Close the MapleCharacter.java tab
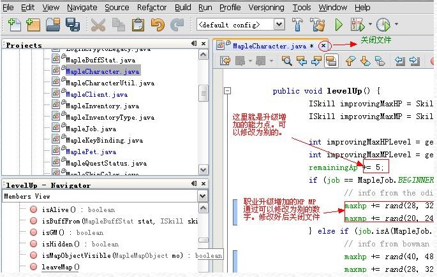The image size is (437, 277). [323, 46]
